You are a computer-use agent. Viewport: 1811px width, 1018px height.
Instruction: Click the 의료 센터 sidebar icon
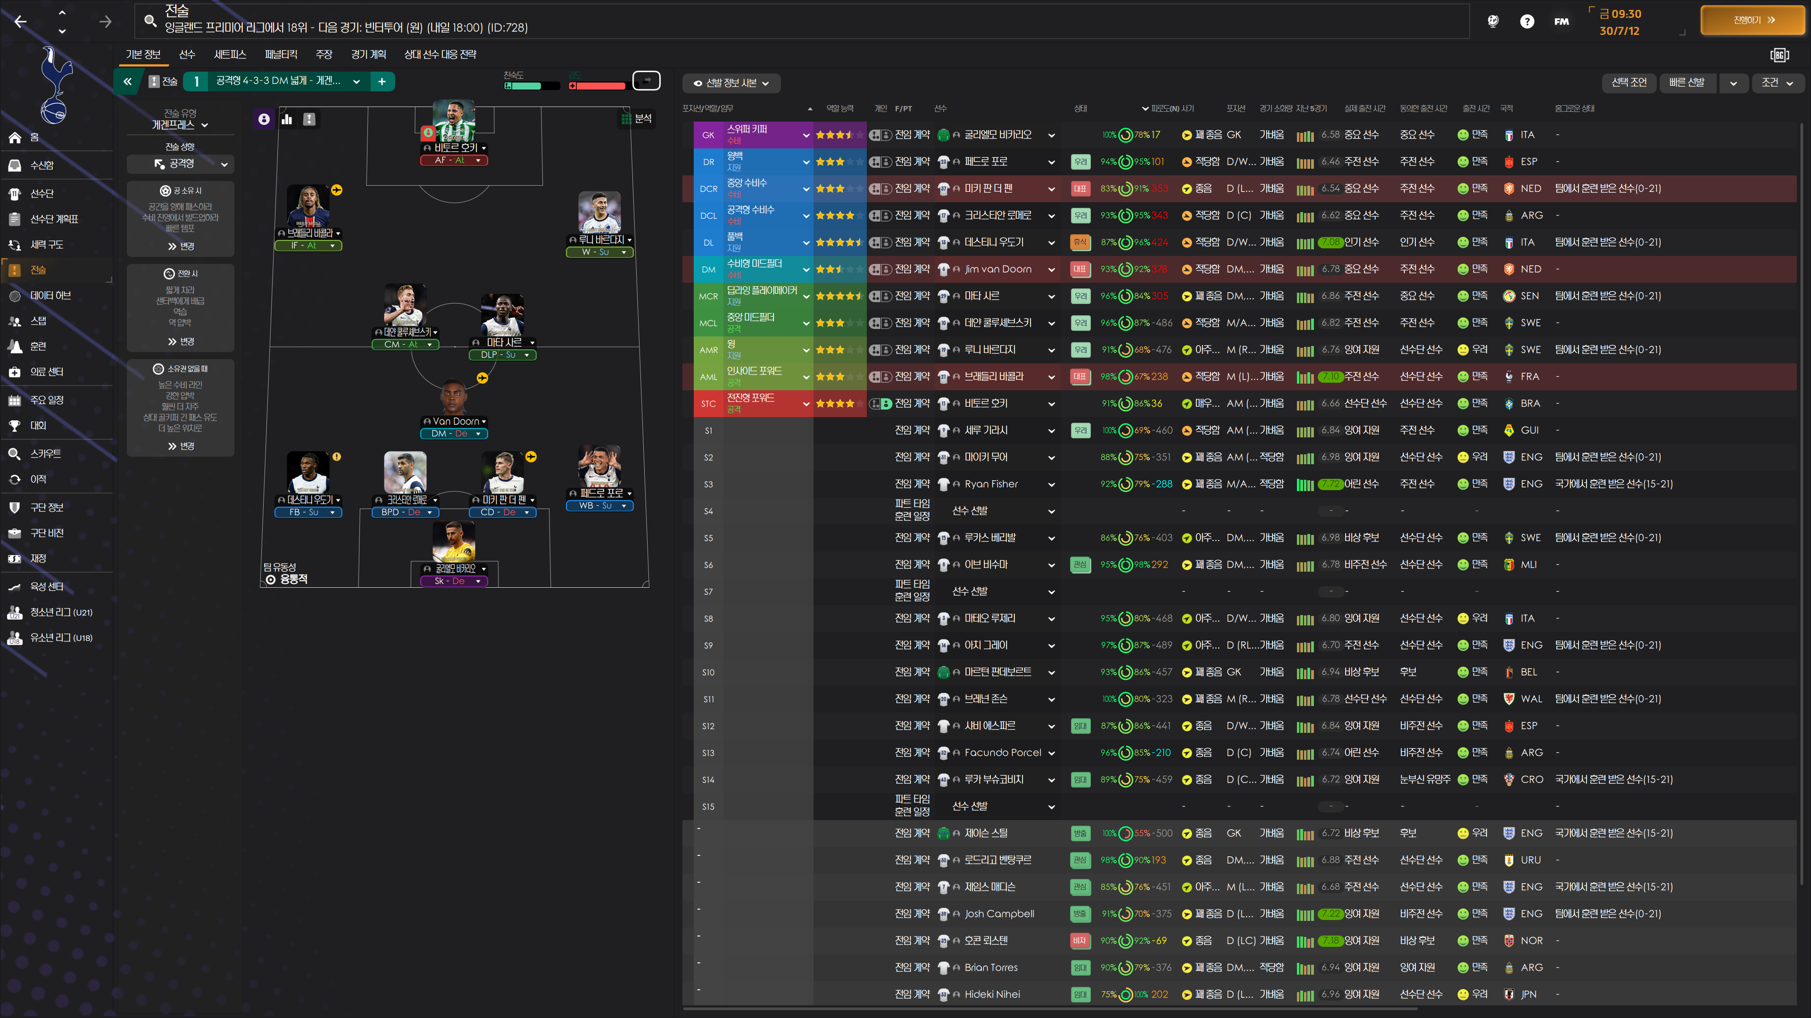[x=15, y=372]
